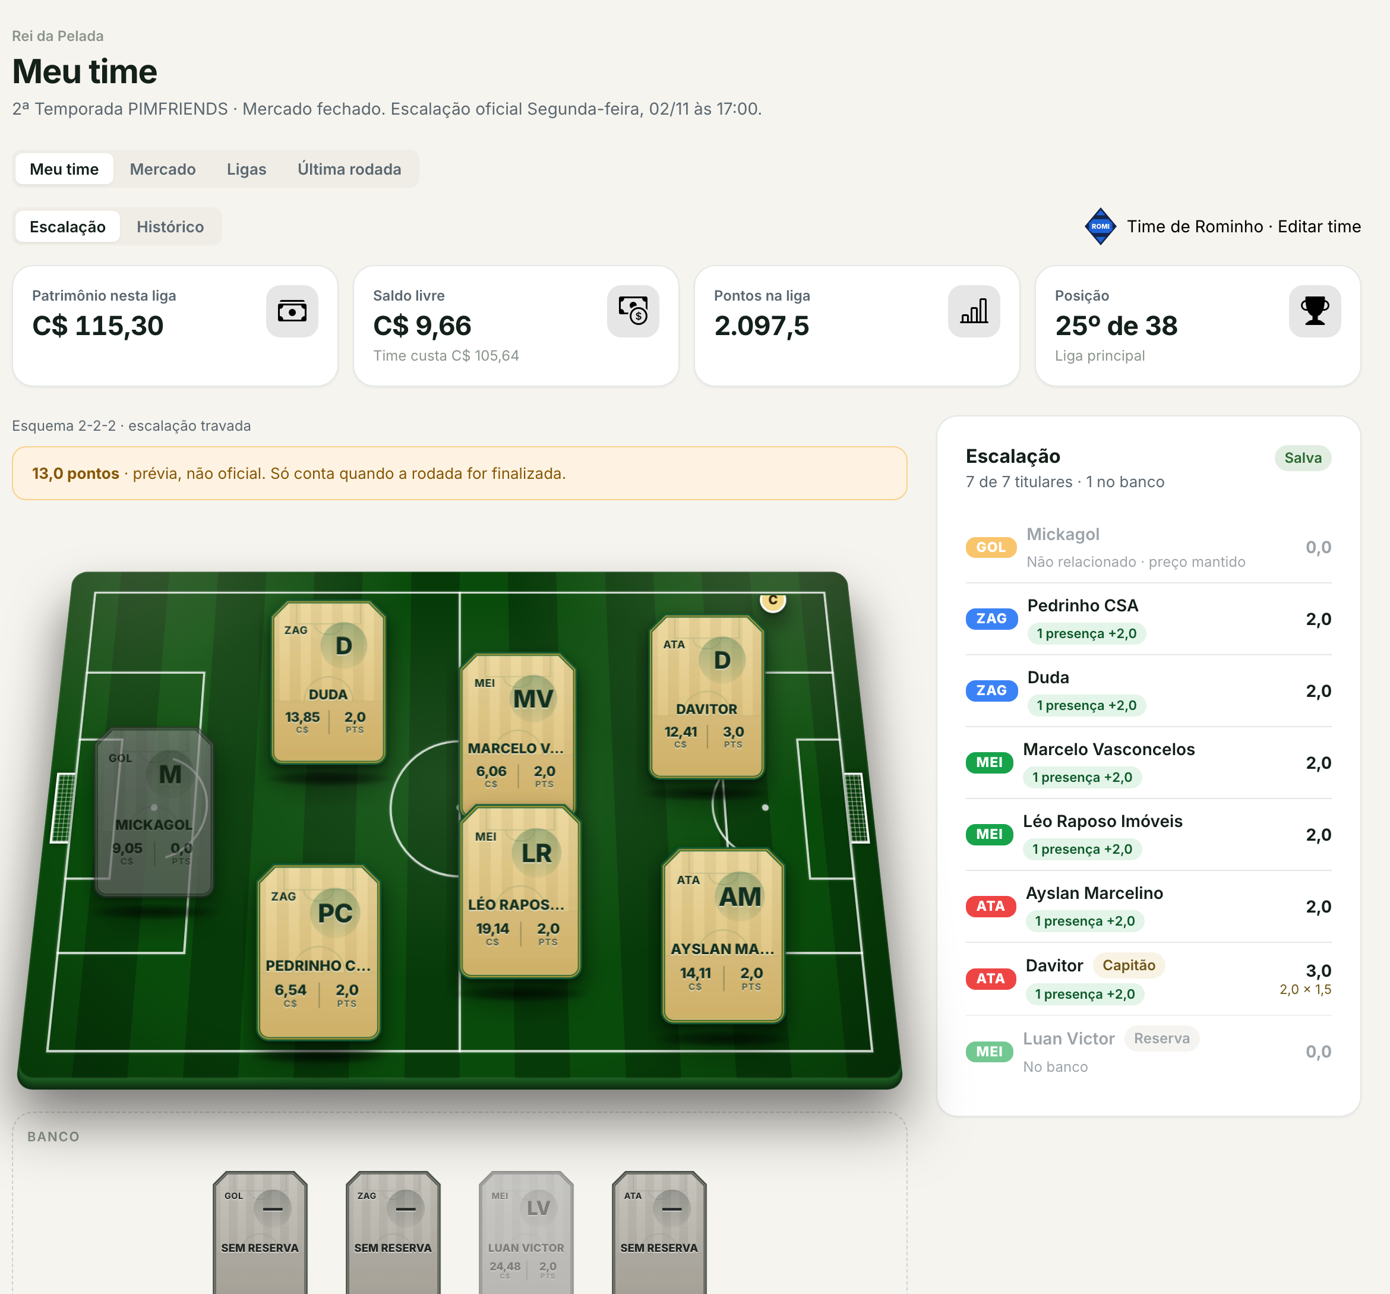Click the ZAG Sem Reserva bench slot
Screen dimensions: 1390x1294
393,1232
